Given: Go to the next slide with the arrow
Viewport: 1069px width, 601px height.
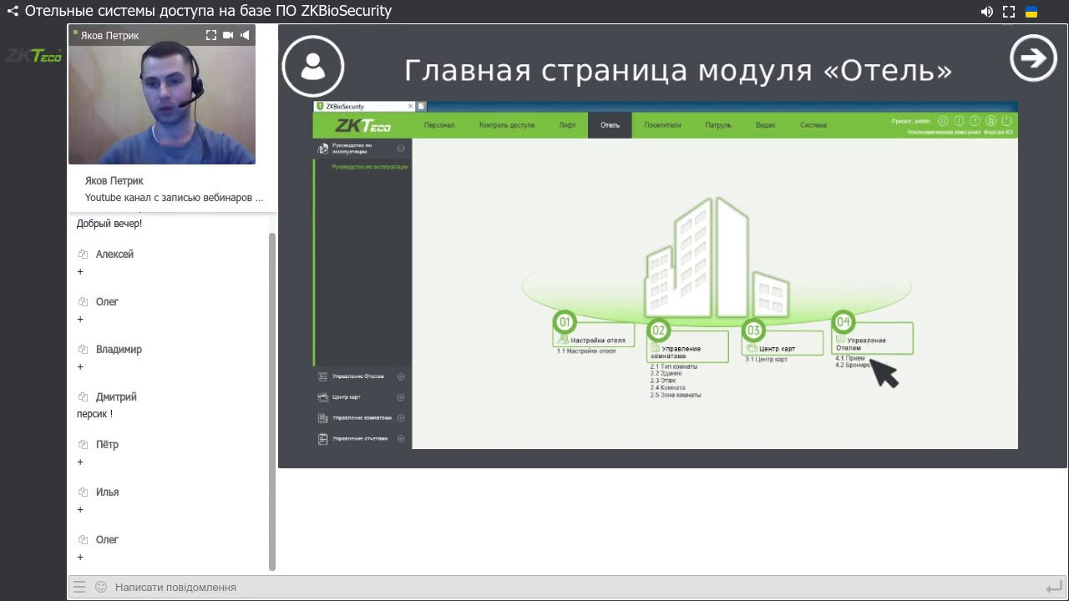Looking at the screenshot, I should point(1033,58).
